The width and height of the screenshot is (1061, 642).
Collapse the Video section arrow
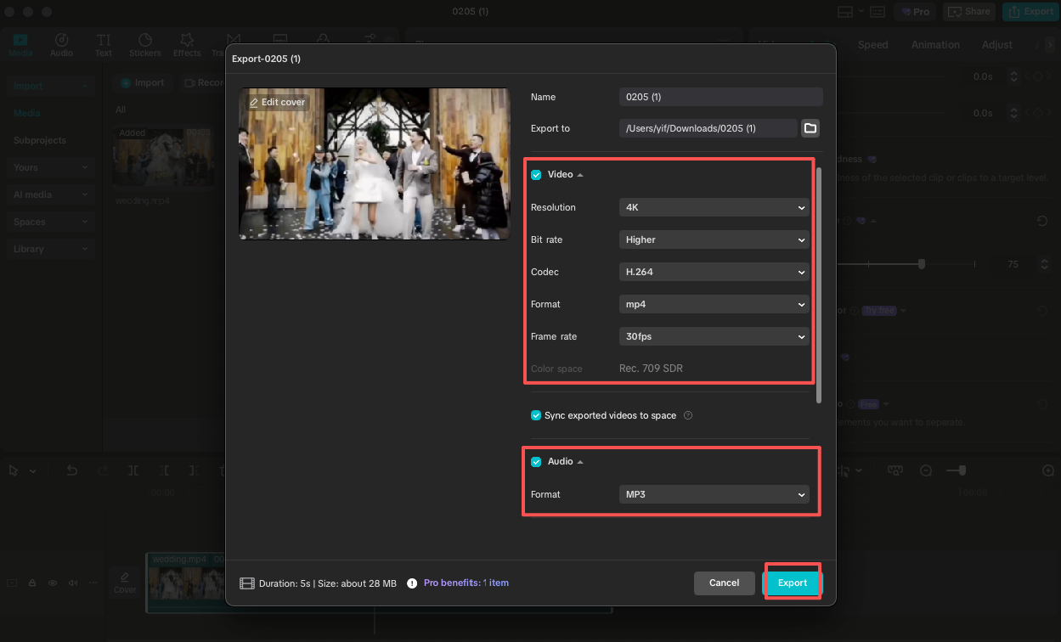pyautogui.click(x=580, y=175)
